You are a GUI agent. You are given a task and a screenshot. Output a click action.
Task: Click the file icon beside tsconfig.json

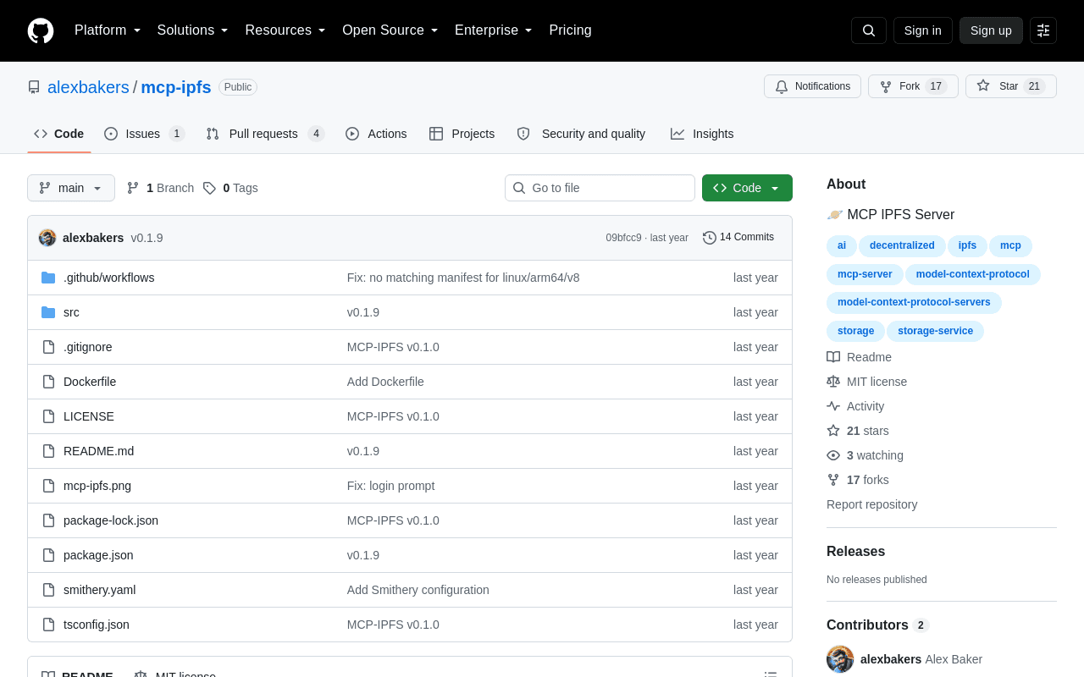48,625
